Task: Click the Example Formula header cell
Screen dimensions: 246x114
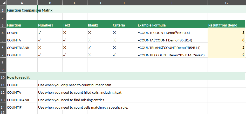Action: pyautogui.click(x=152, y=25)
